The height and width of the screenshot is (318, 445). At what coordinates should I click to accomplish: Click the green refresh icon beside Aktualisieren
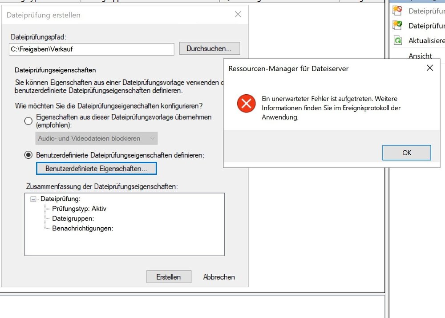point(397,40)
